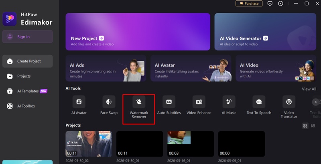The image size is (321, 164).
Task: Open project thumbnail 2026-05-30_02
Action: [89, 144]
